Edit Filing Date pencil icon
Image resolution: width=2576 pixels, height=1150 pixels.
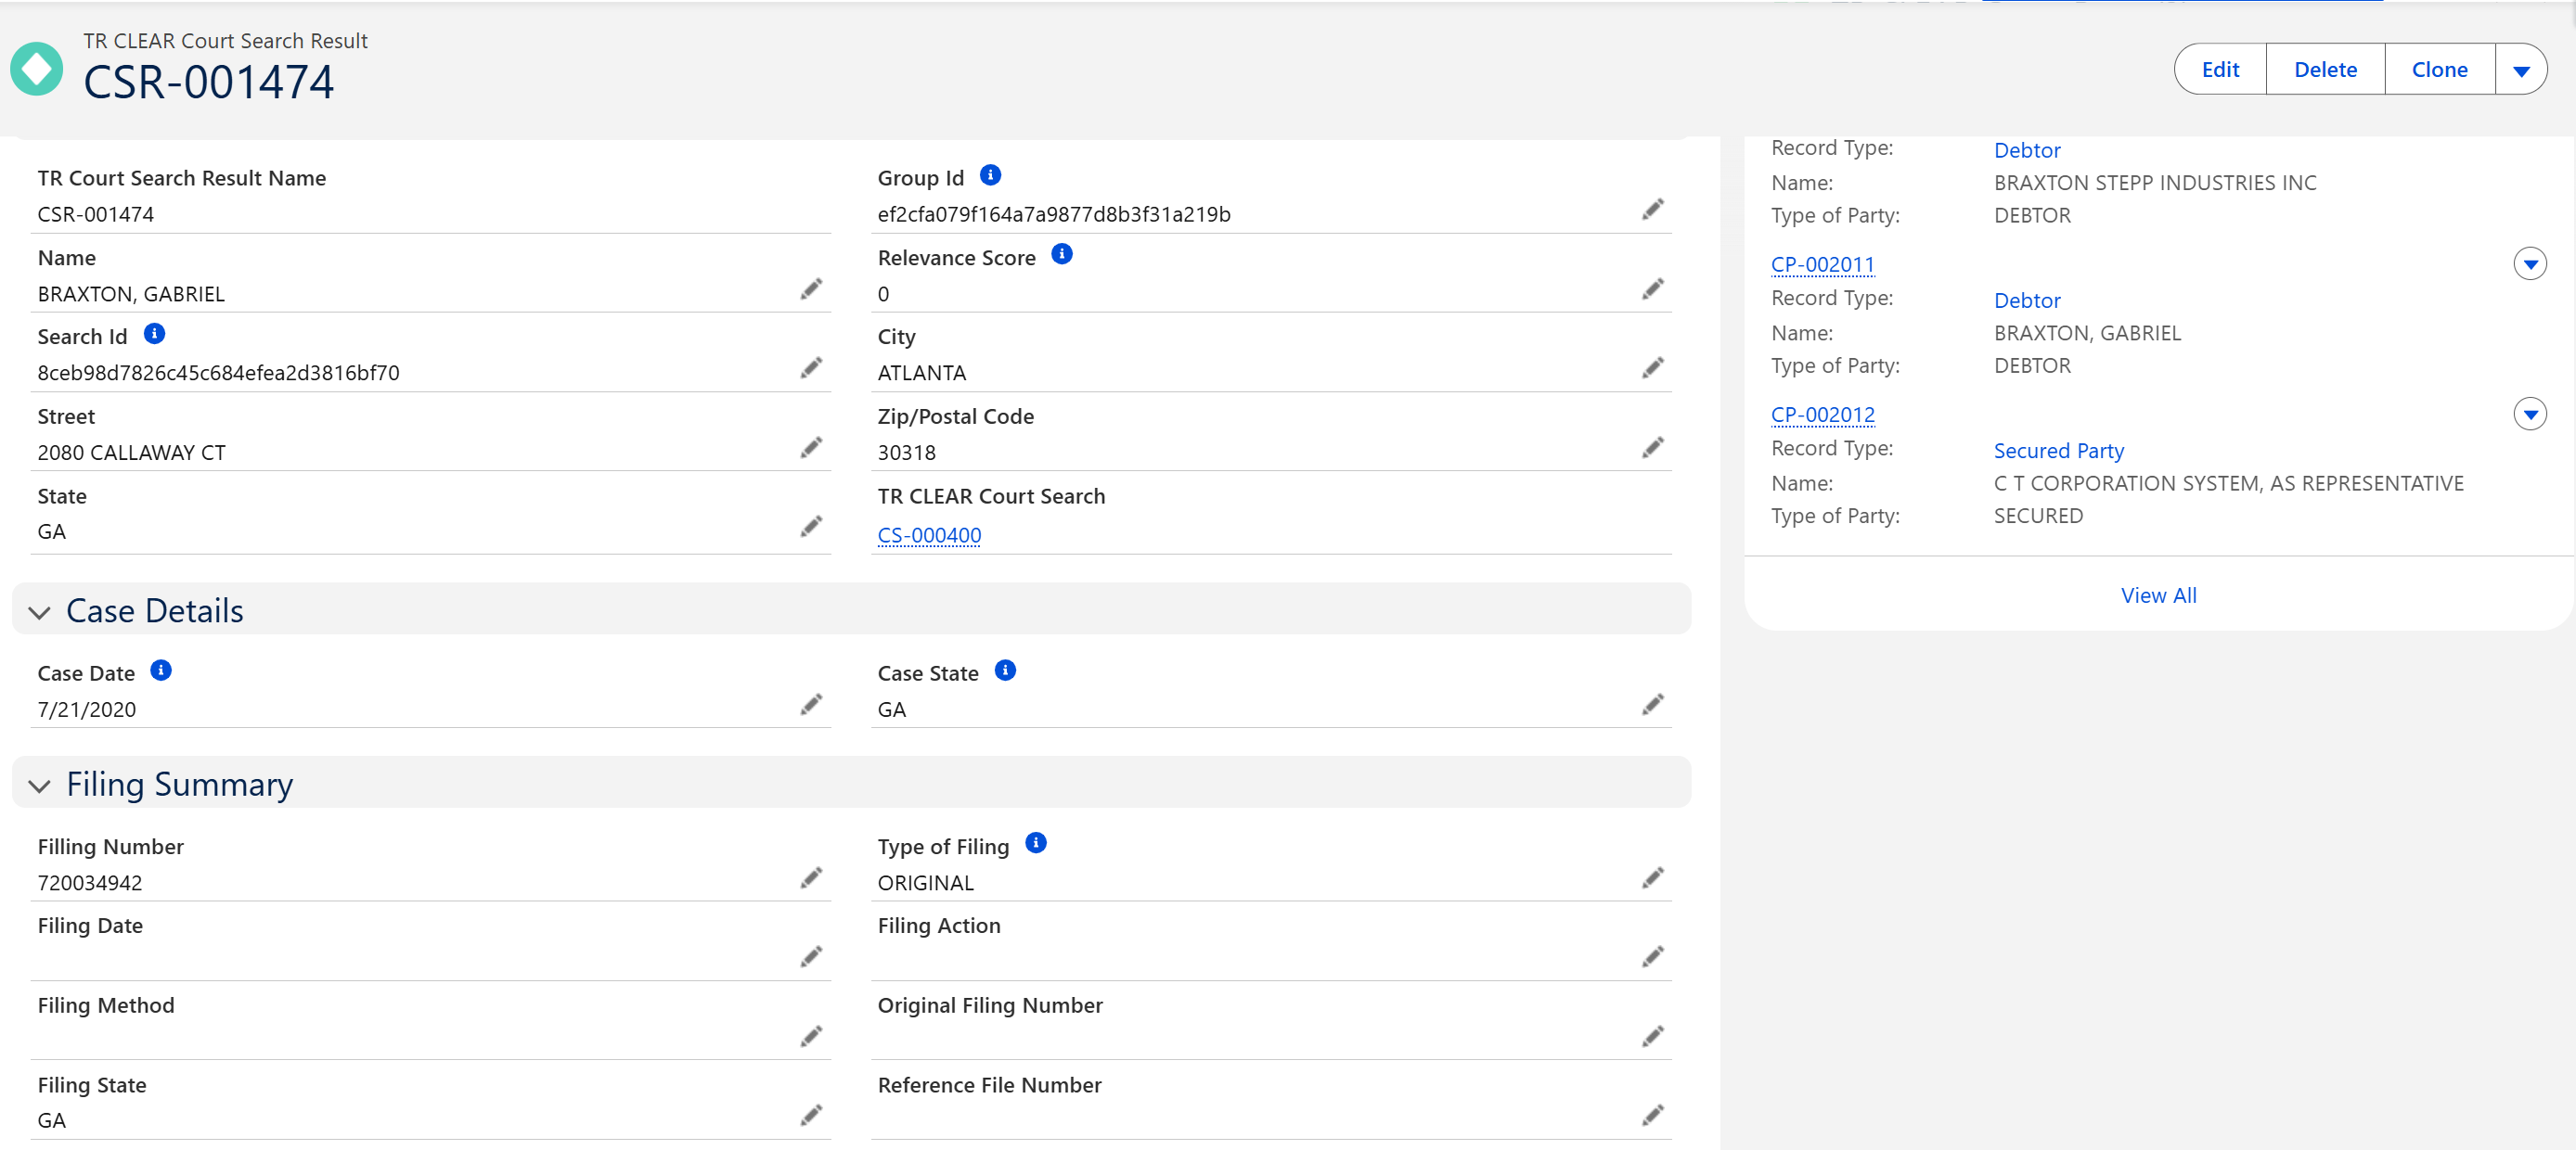tap(811, 956)
